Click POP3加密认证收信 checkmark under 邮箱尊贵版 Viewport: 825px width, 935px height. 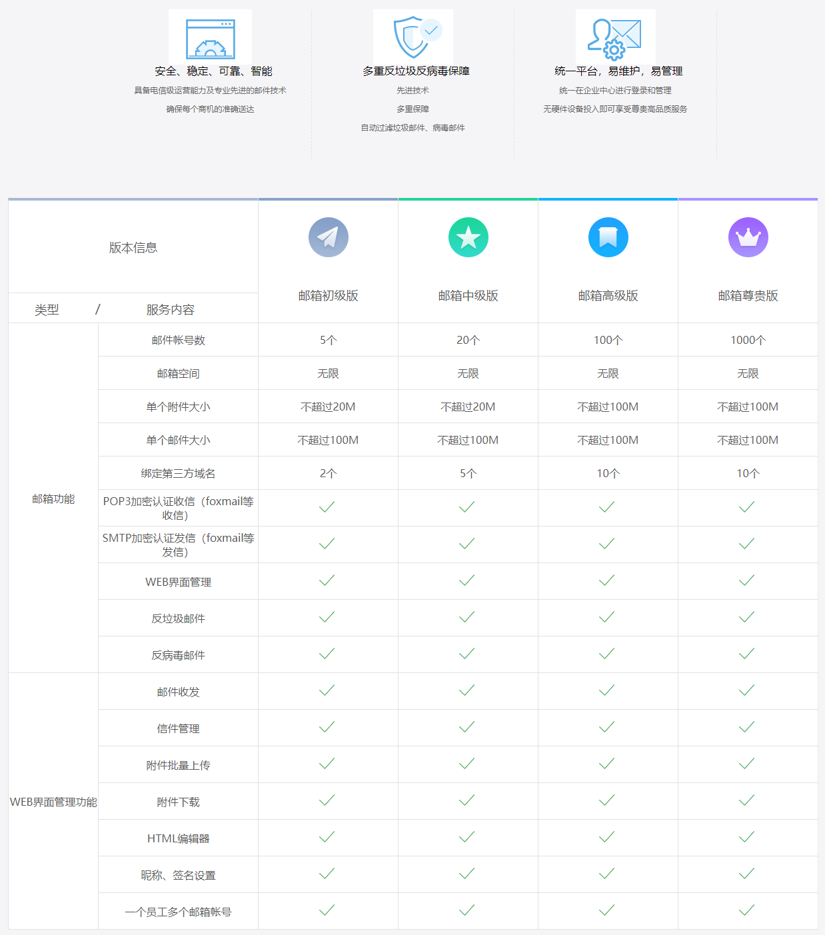[747, 507]
